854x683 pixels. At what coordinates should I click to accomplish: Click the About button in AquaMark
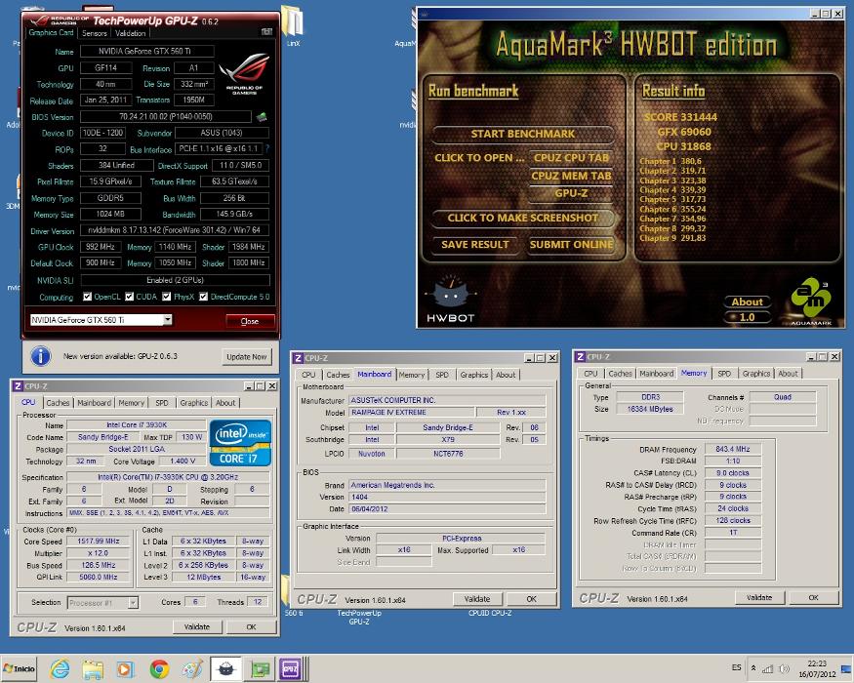click(x=747, y=301)
